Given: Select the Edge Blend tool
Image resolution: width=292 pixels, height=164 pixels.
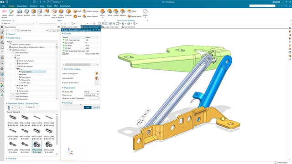Looking at the screenshot, I should (x=61, y=13).
